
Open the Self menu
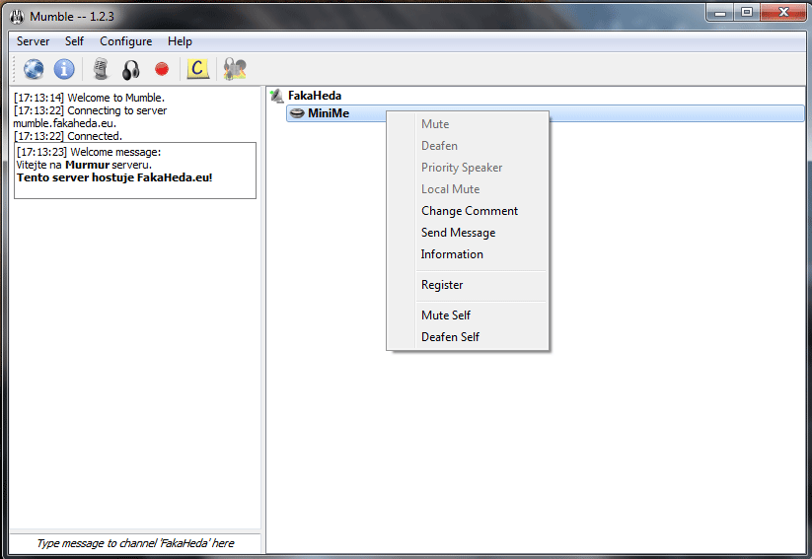[x=74, y=41]
